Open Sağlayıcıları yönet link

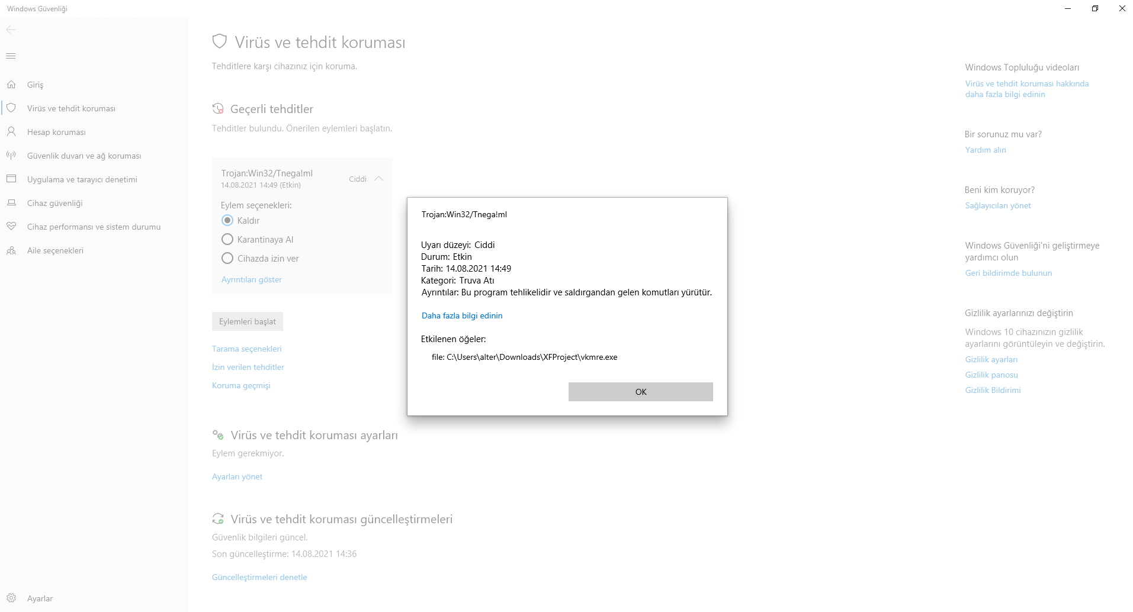point(998,205)
